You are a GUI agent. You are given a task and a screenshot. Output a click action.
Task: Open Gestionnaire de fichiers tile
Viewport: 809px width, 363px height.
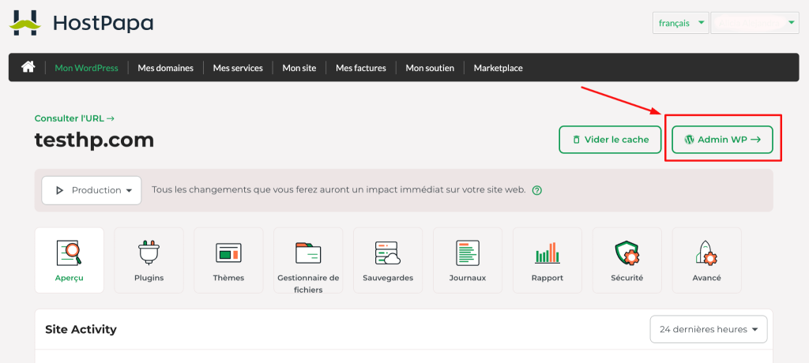point(308,260)
